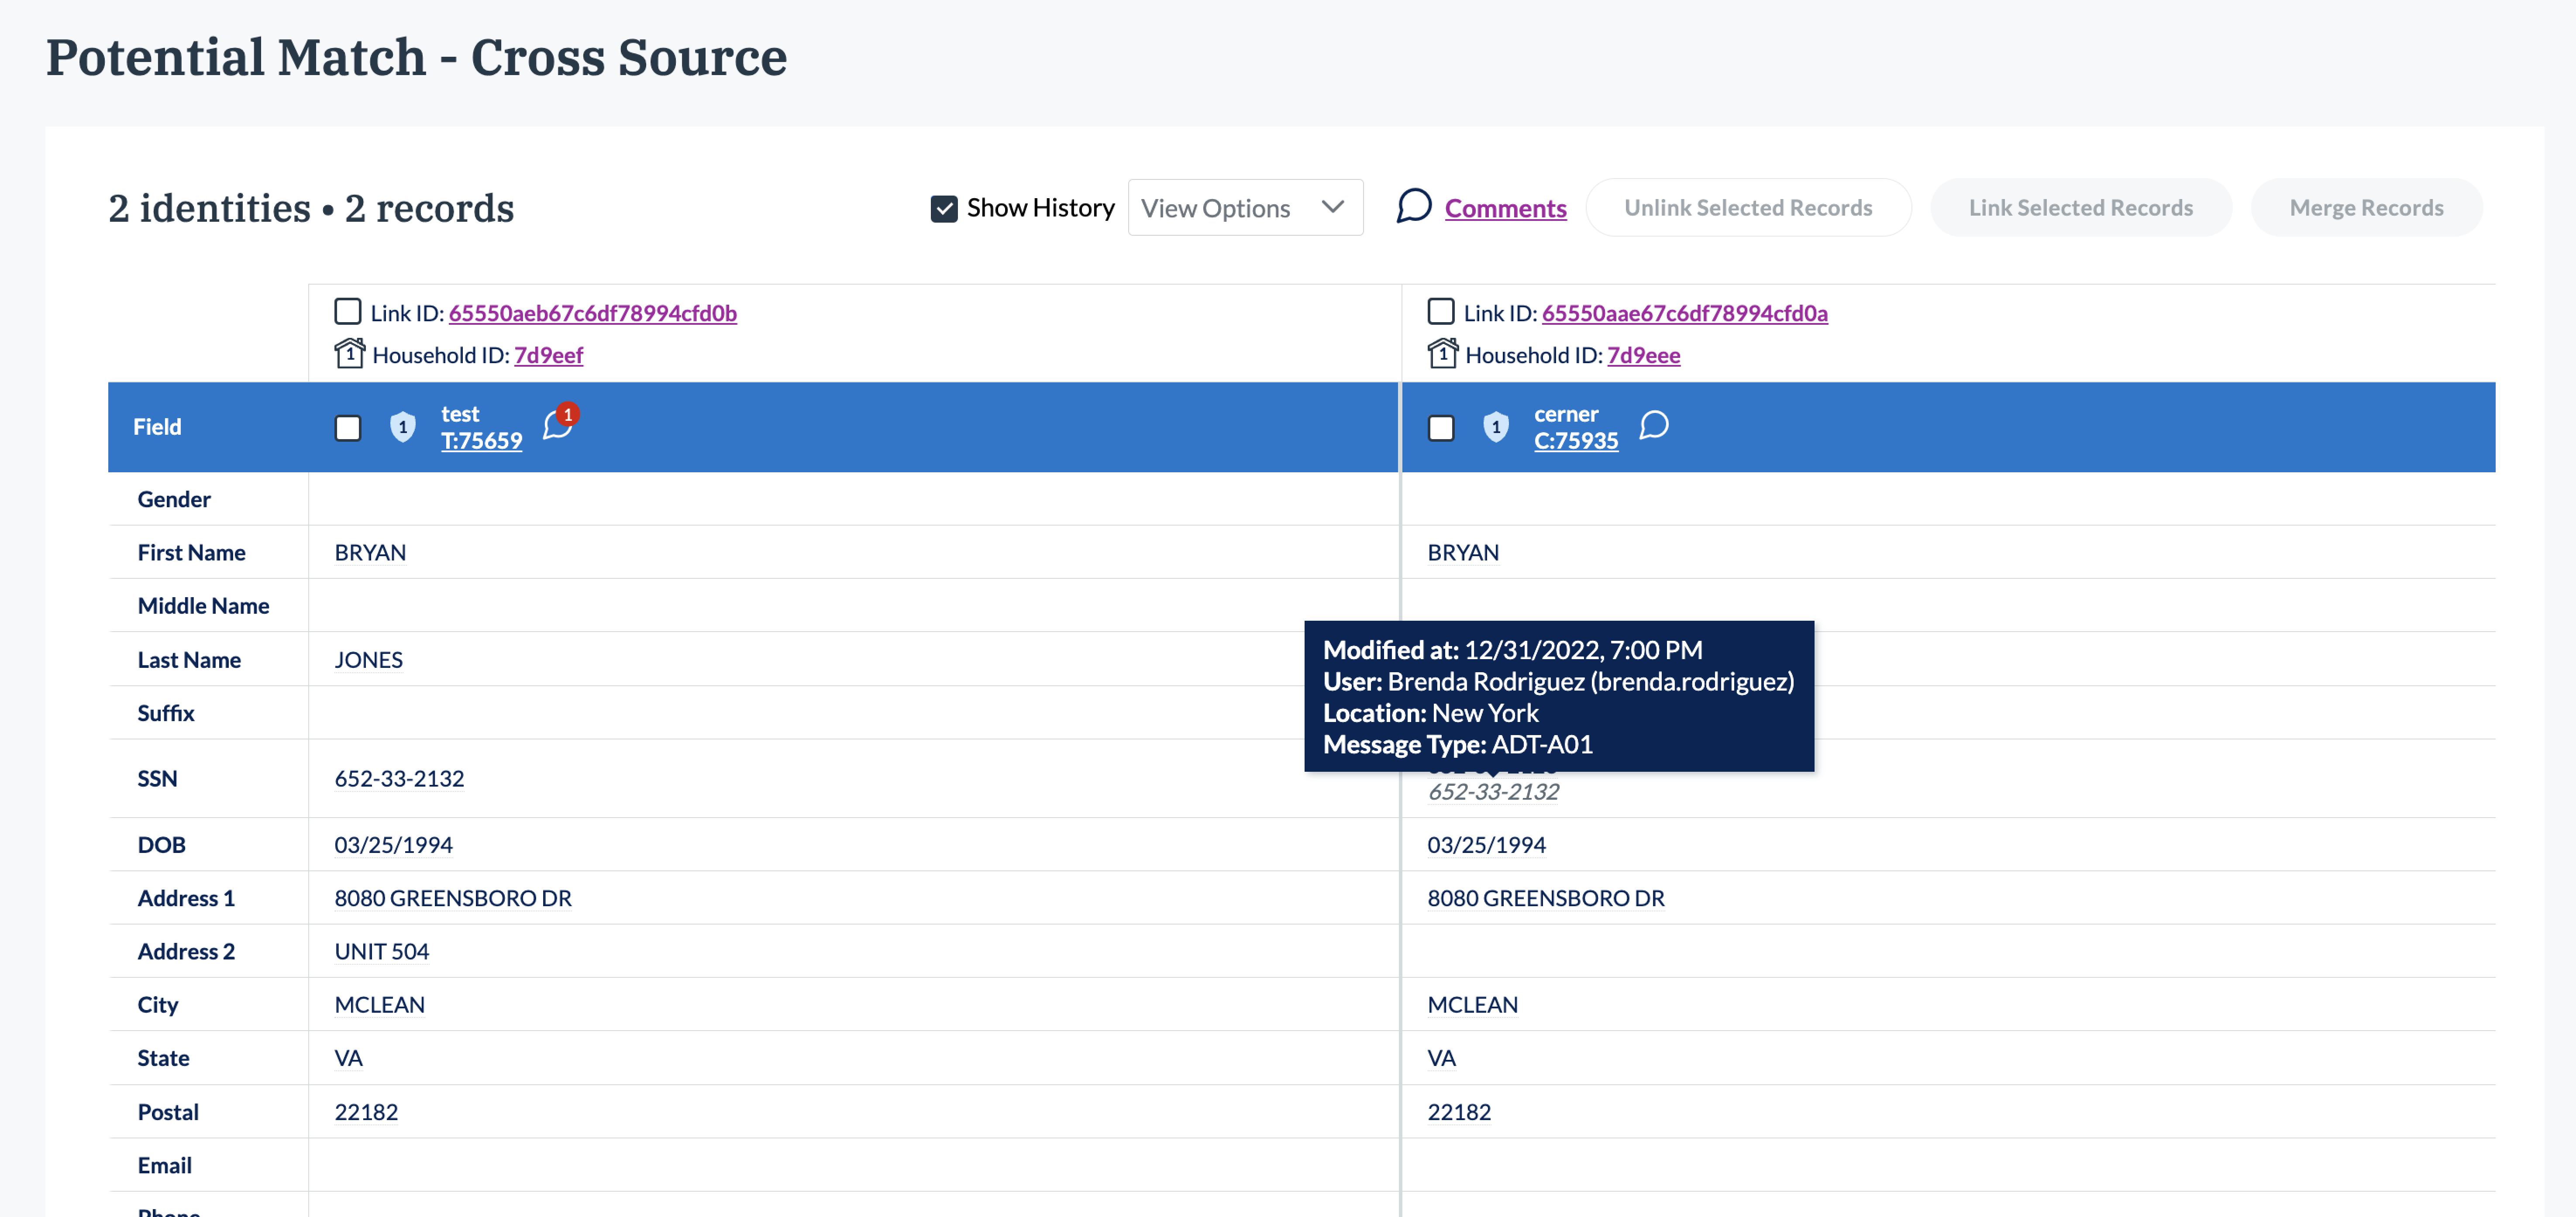Click the shield badge on test record
The width and height of the screenshot is (2576, 1217).
tap(402, 427)
